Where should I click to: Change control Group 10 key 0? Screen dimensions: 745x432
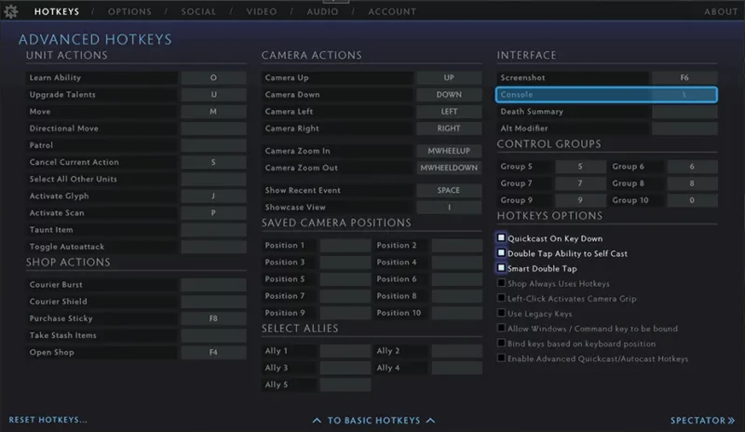692,200
